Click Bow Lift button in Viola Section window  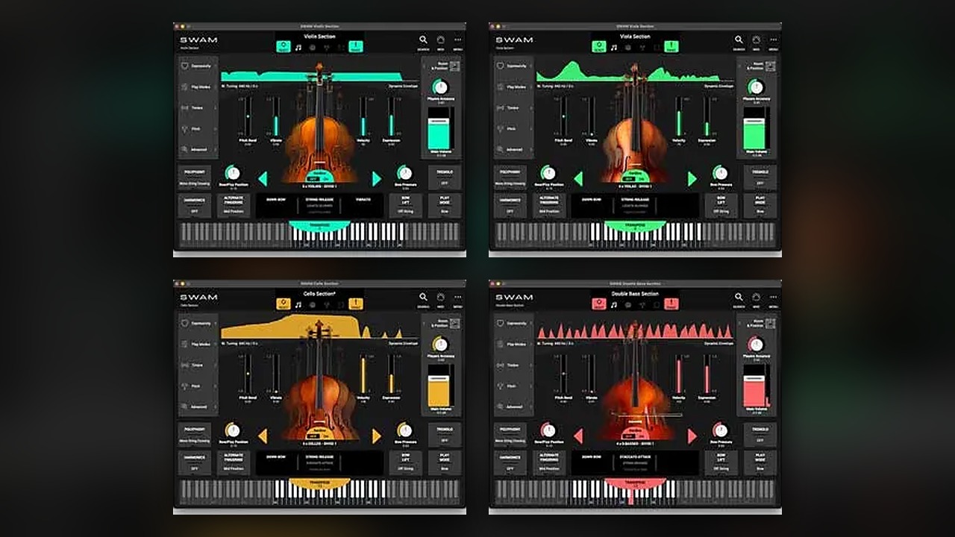point(721,206)
